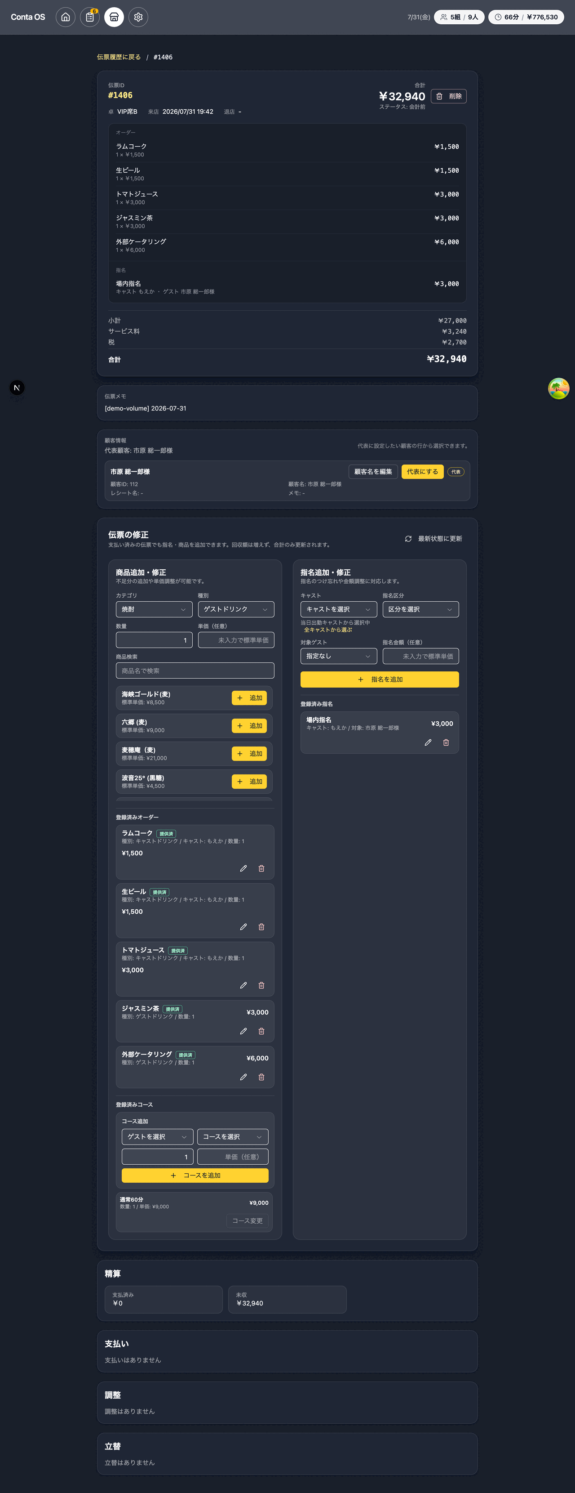Click the 最新状態に更新 refresh button

click(433, 538)
